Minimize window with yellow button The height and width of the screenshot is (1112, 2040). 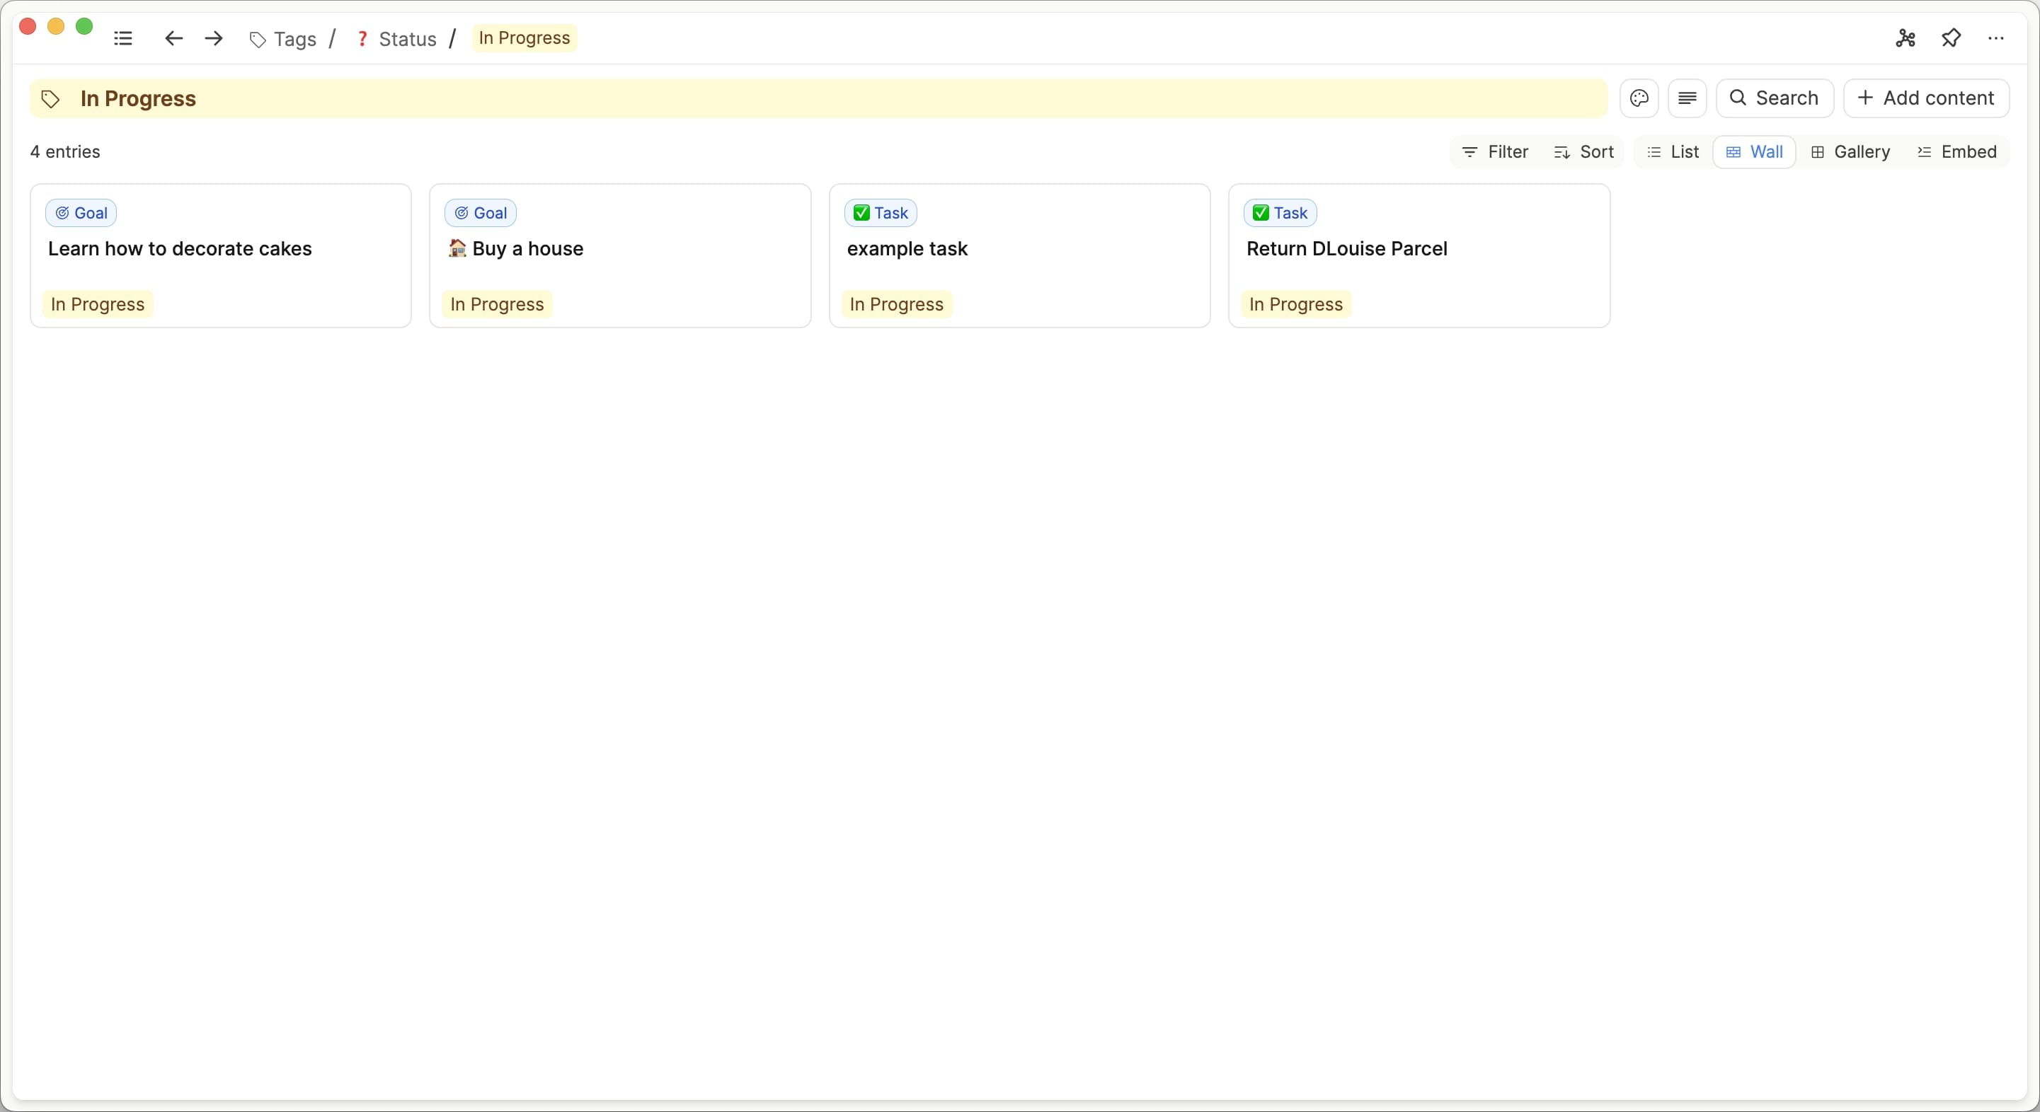coord(56,26)
